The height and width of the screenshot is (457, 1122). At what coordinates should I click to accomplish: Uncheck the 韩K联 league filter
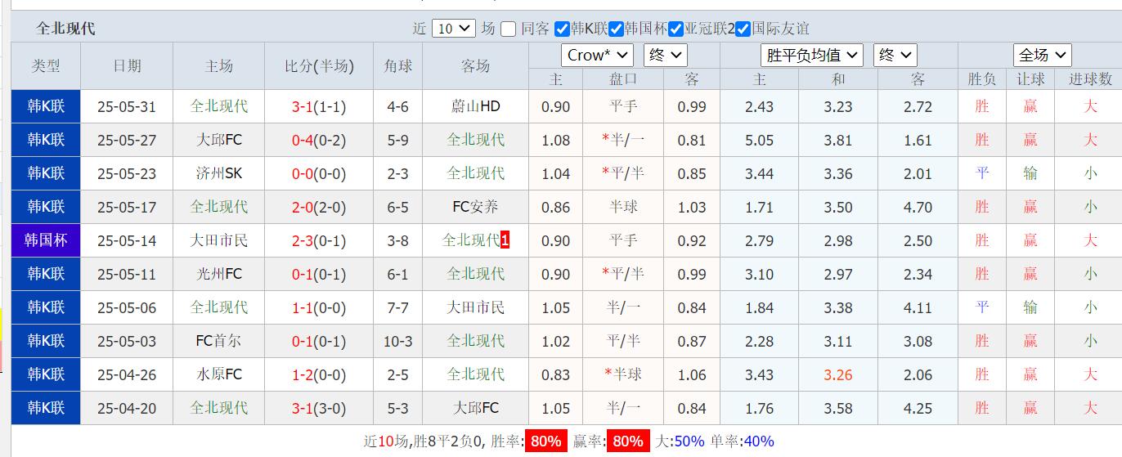tap(562, 29)
